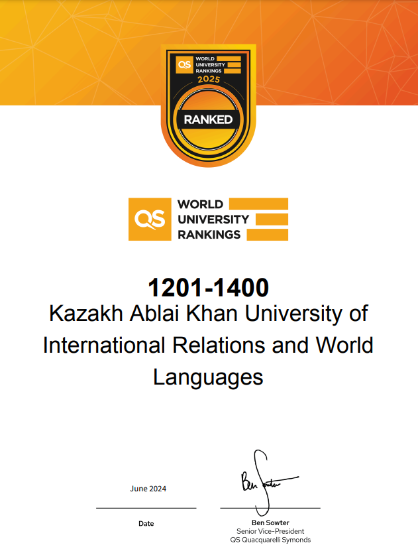The image size is (418, 555).
Task: Click Ben Sowter's handwritten signature
Action: pos(269,483)
